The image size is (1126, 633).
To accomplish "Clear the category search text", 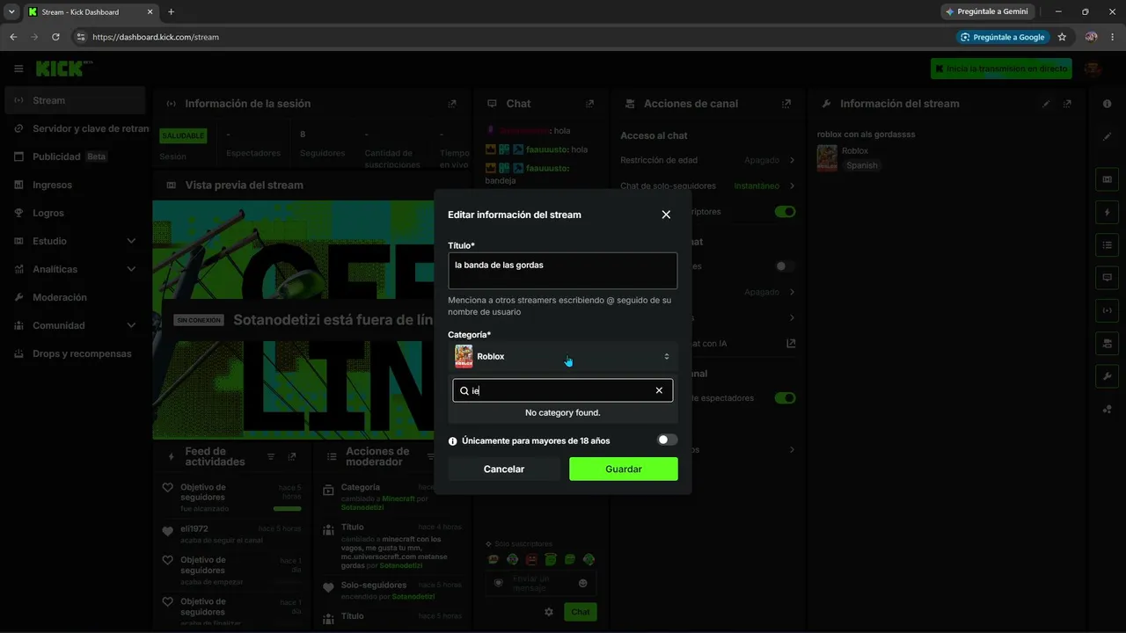I will point(659,390).
